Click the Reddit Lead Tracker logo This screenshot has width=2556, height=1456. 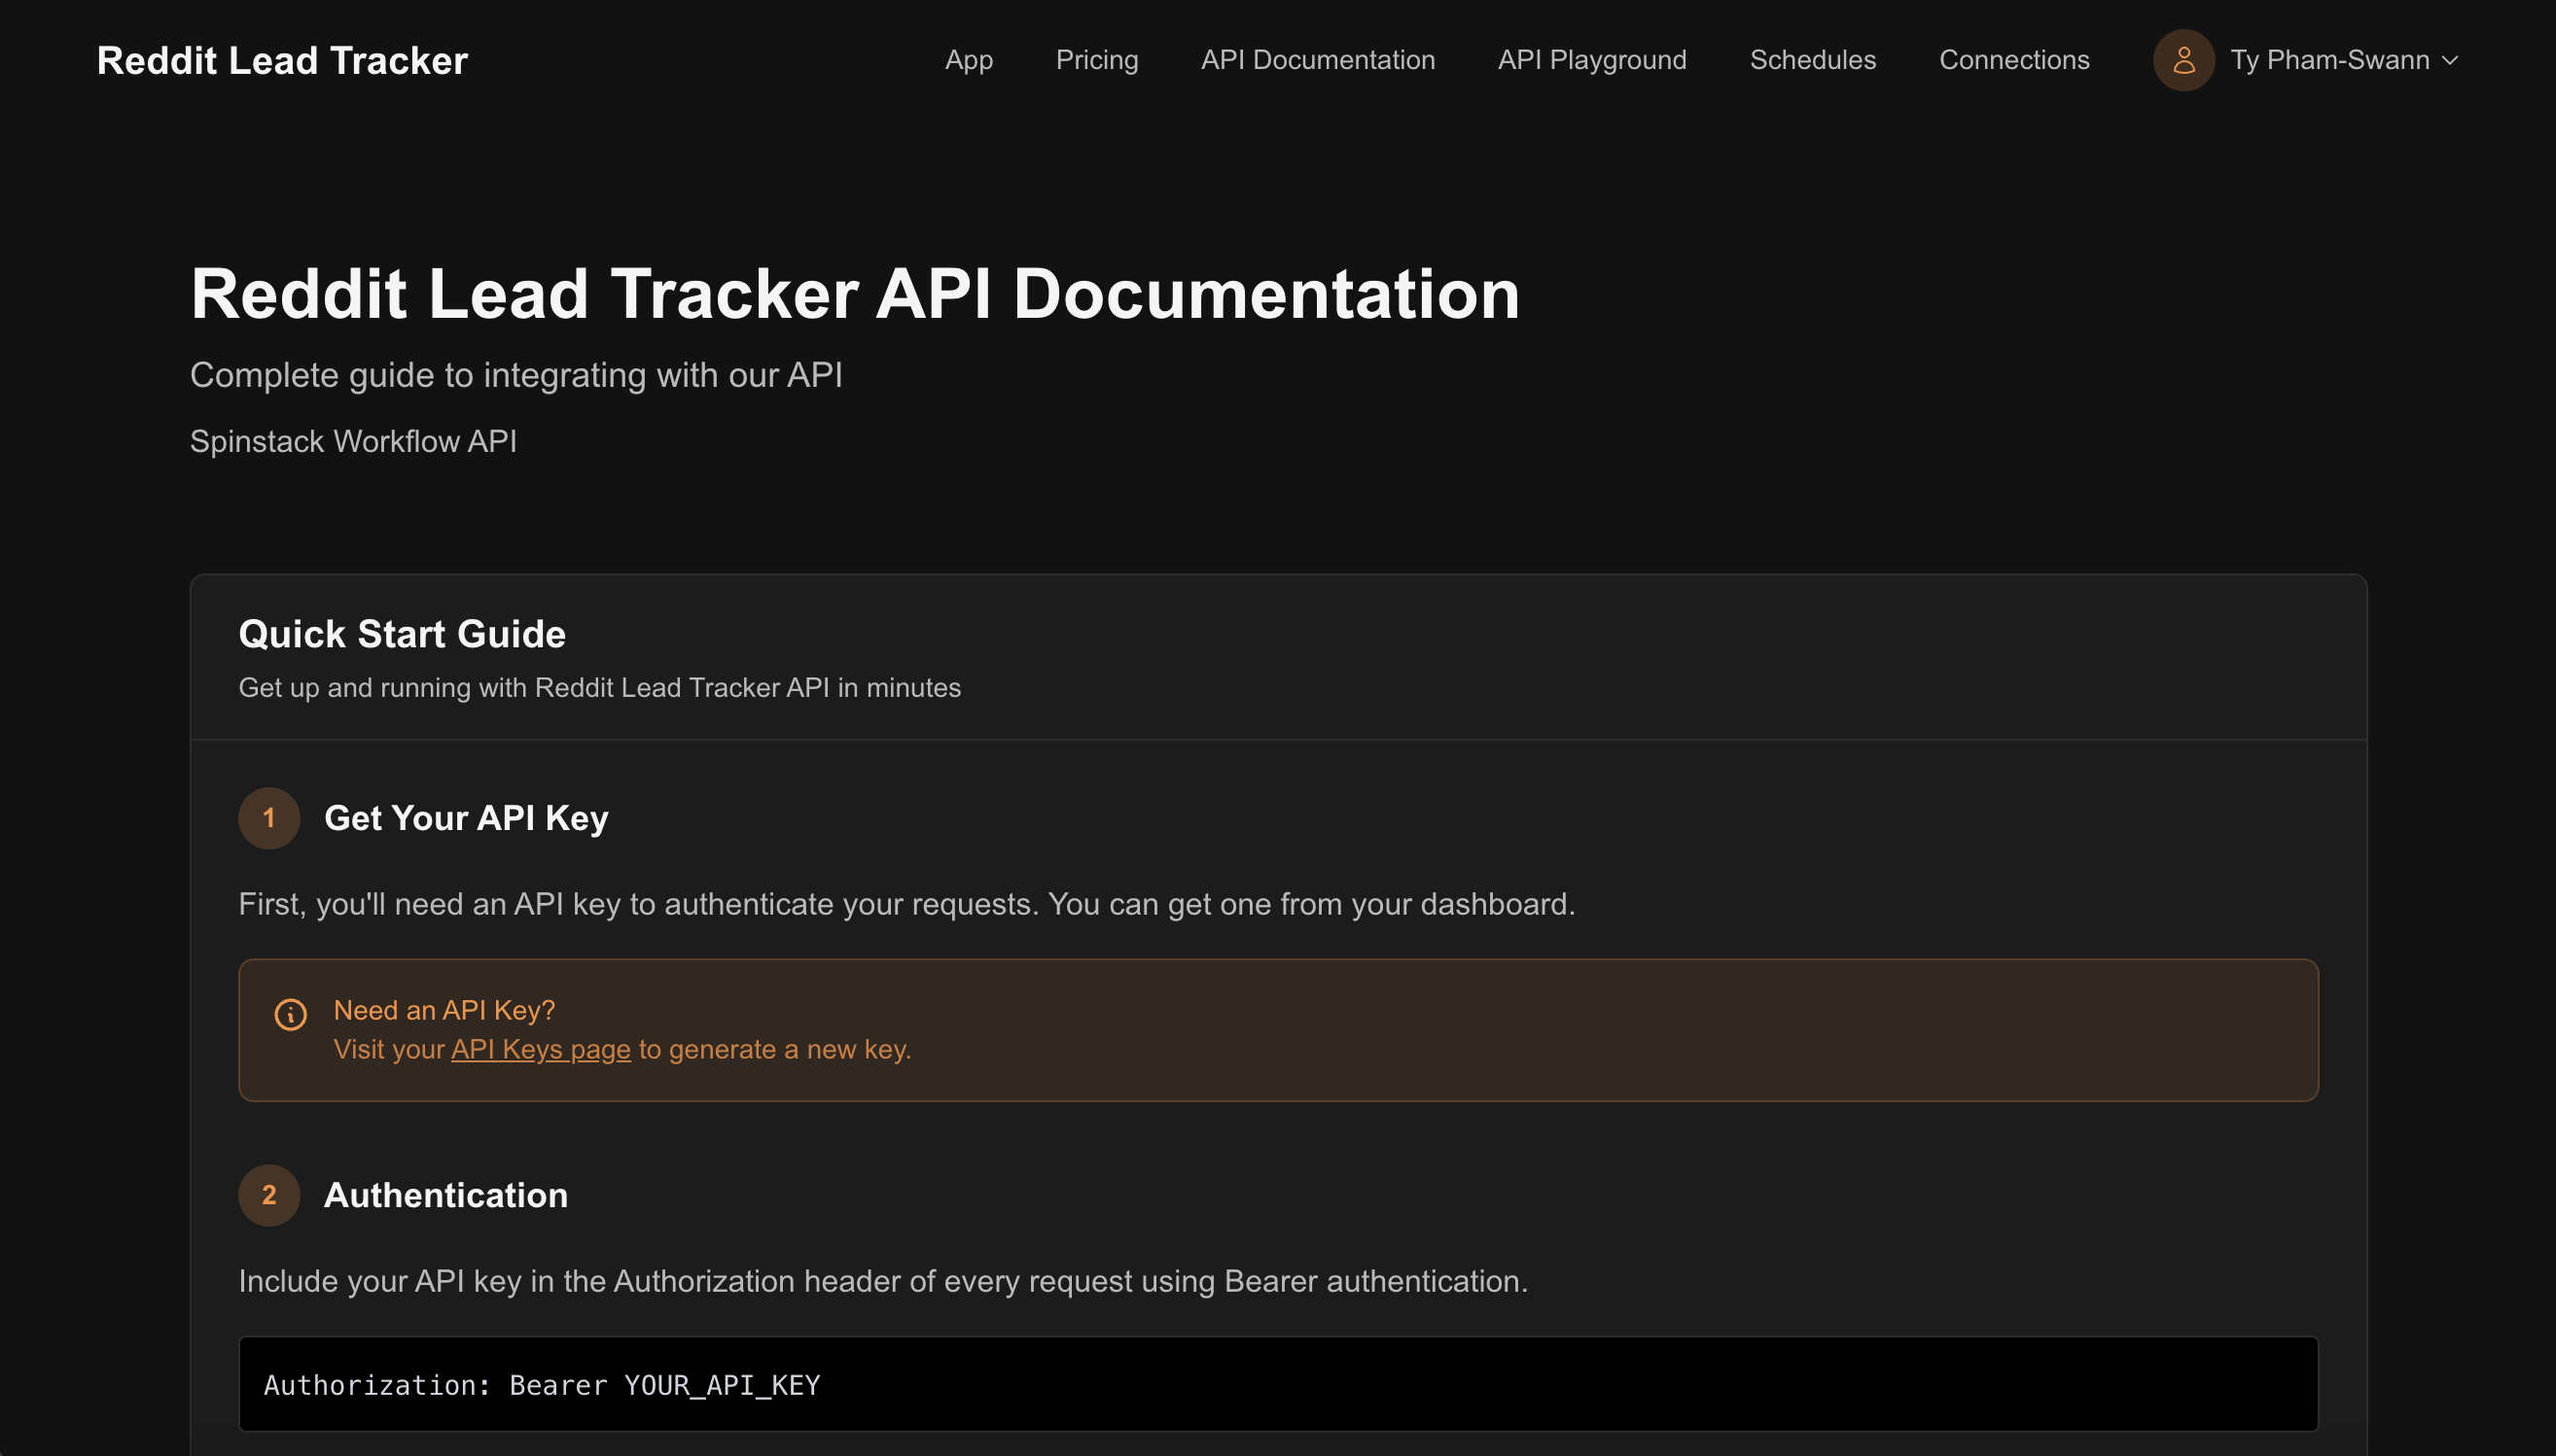click(x=281, y=60)
